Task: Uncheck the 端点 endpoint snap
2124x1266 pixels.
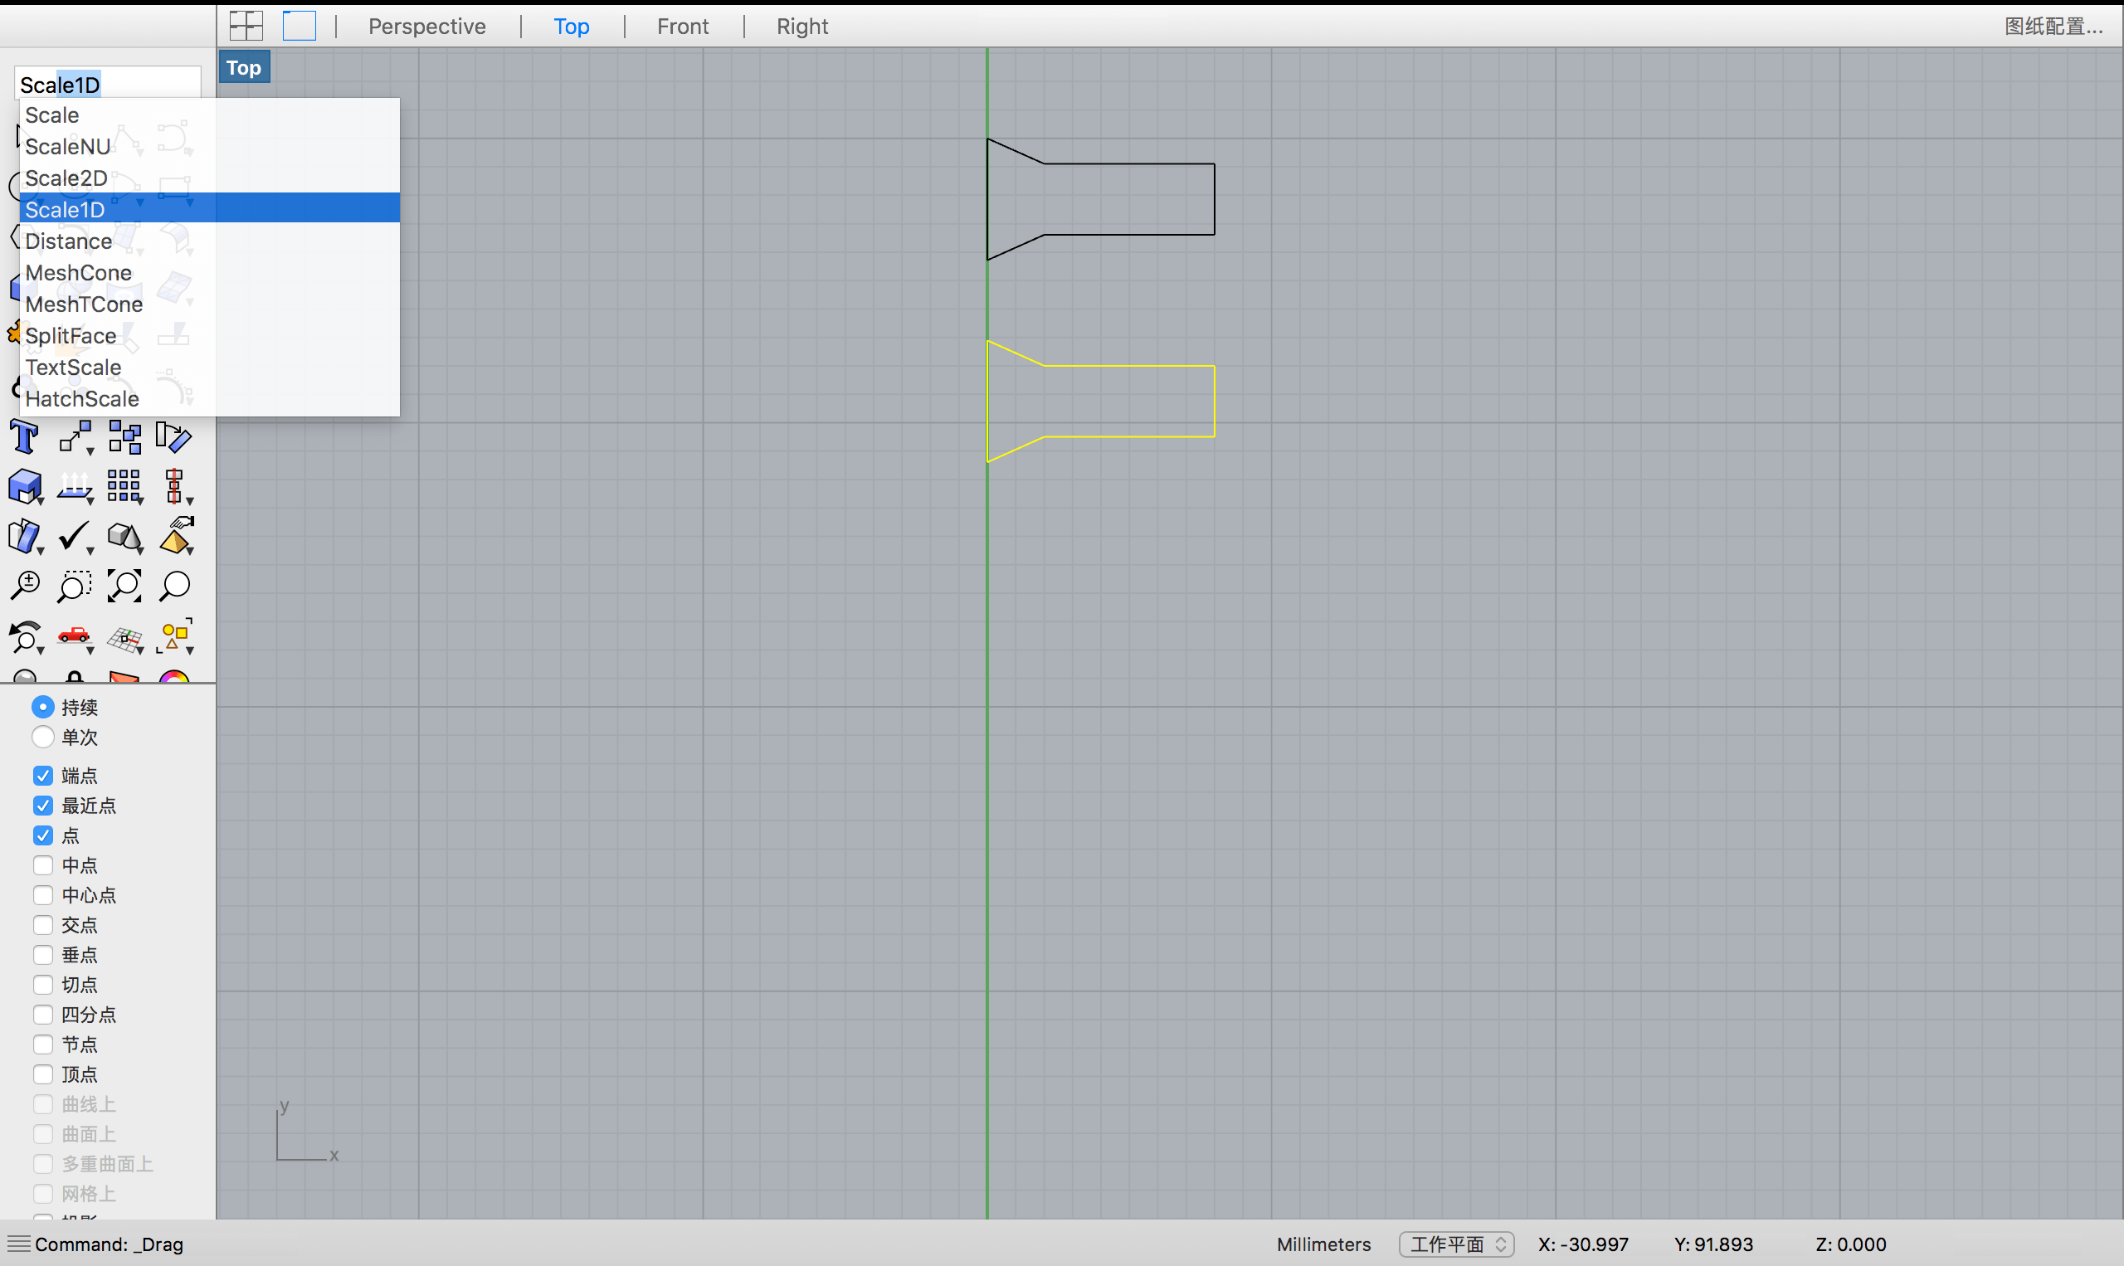Action: click(42, 776)
